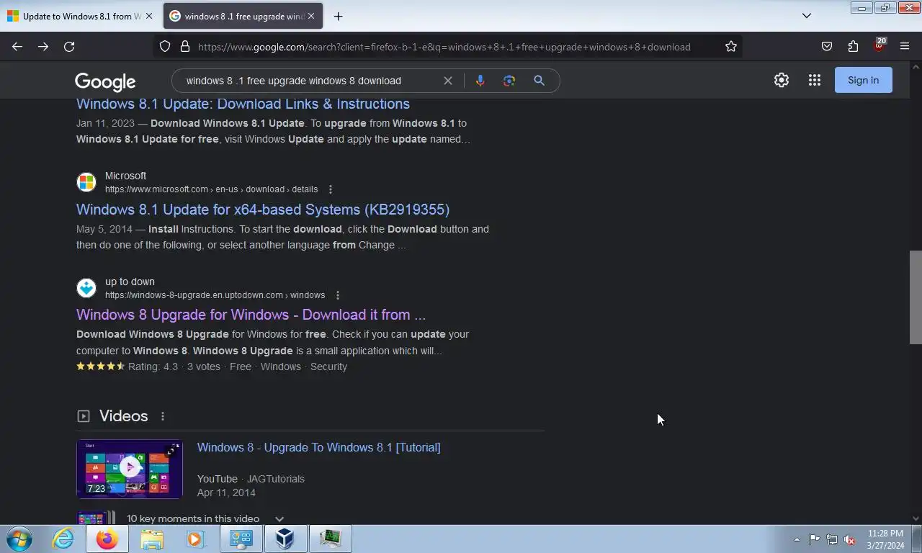The height and width of the screenshot is (553, 922).
Task: Open Windows Explorer folder from taskbar
Action: (152, 539)
